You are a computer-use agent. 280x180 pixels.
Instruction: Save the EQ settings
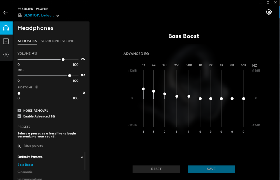tap(211, 169)
